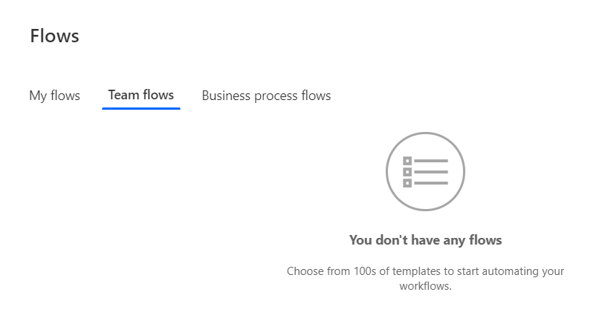Viewport: 605px width, 315px height.
Task: Click the blue underline beneath Team flows
Action: coord(140,108)
